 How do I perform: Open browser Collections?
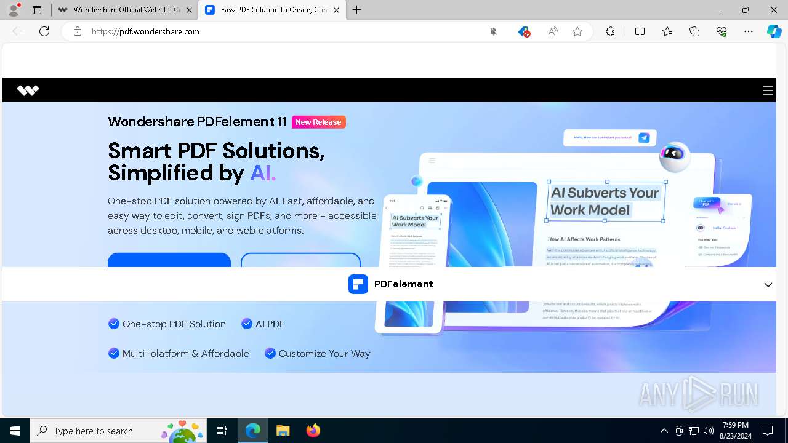point(694,31)
